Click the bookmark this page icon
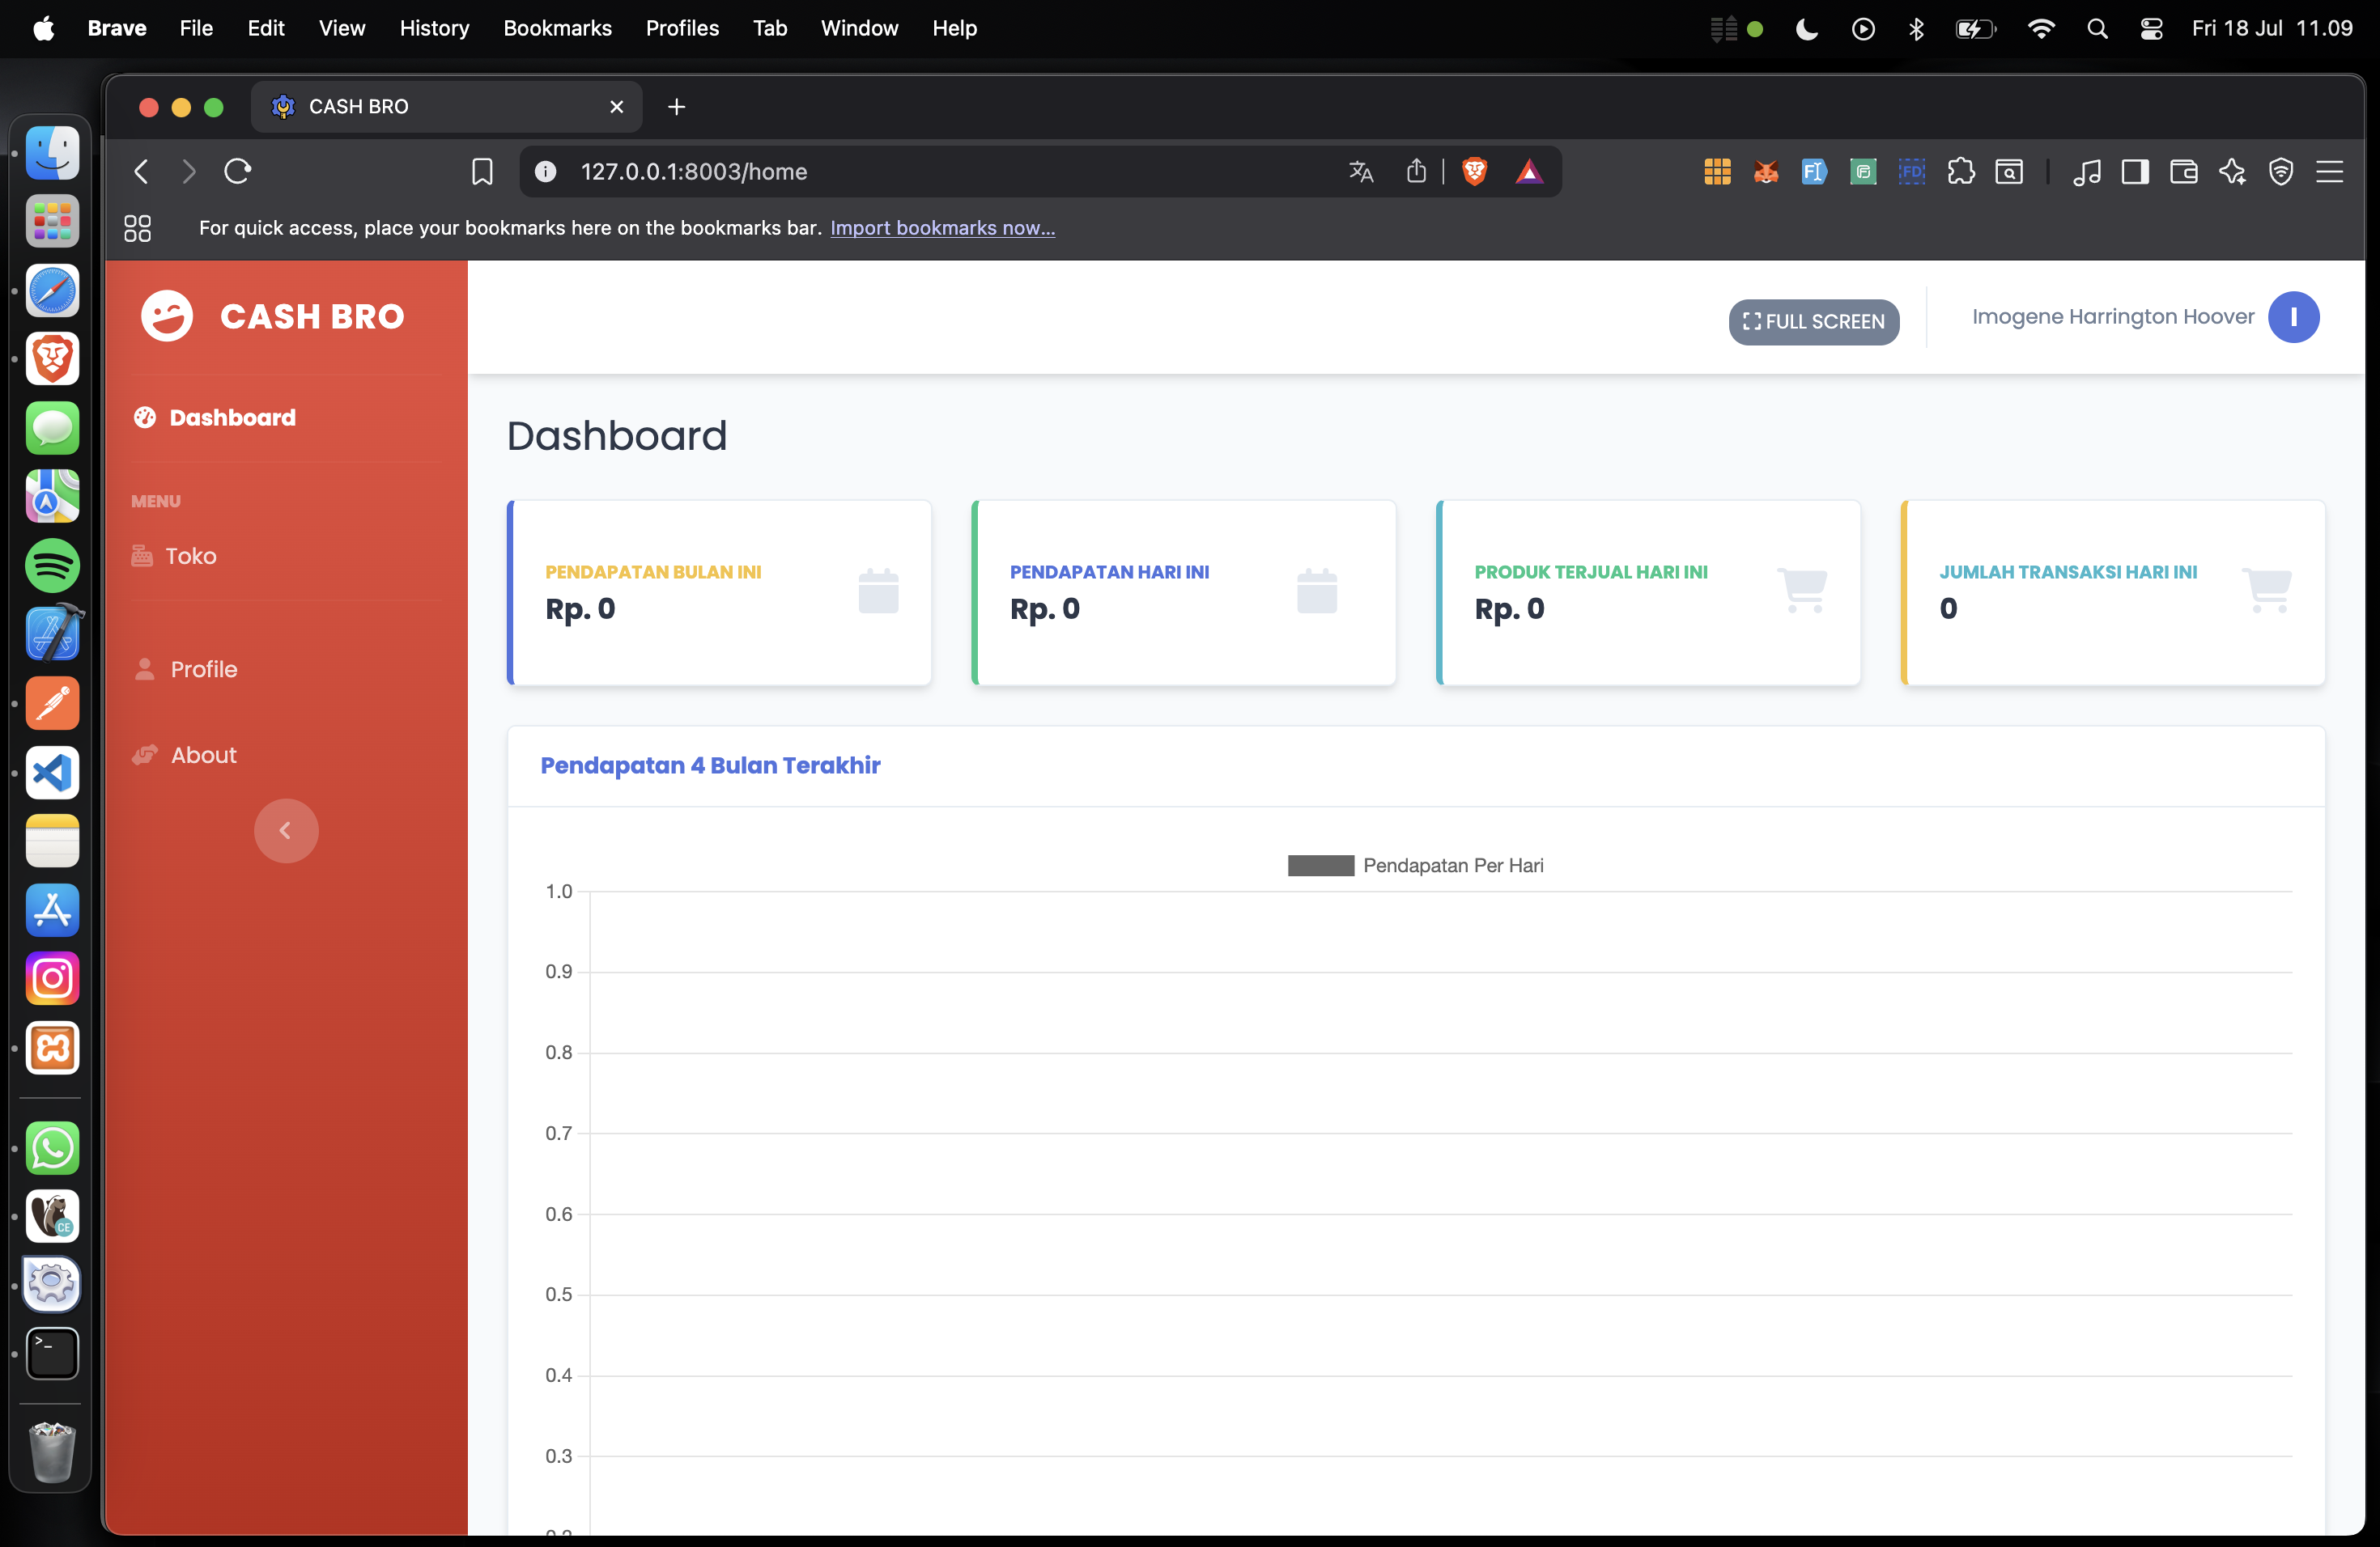The height and width of the screenshot is (1547, 2380). pyautogui.click(x=482, y=172)
